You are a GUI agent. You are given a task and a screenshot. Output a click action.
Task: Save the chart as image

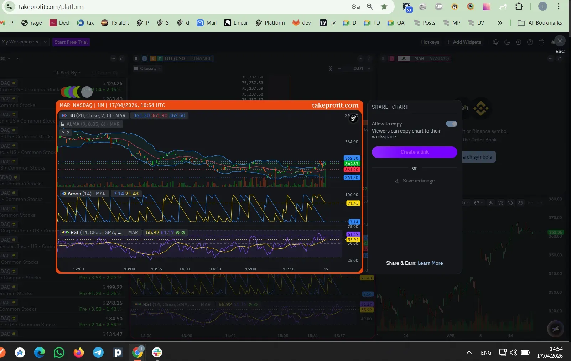click(x=415, y=181)
